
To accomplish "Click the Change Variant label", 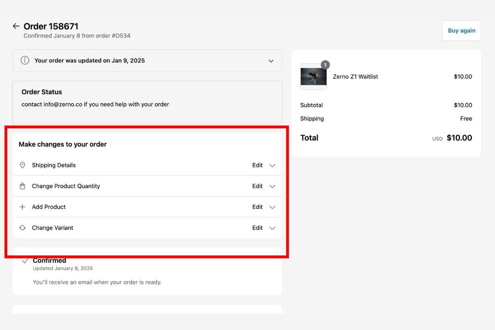I will tap(52, 228).
